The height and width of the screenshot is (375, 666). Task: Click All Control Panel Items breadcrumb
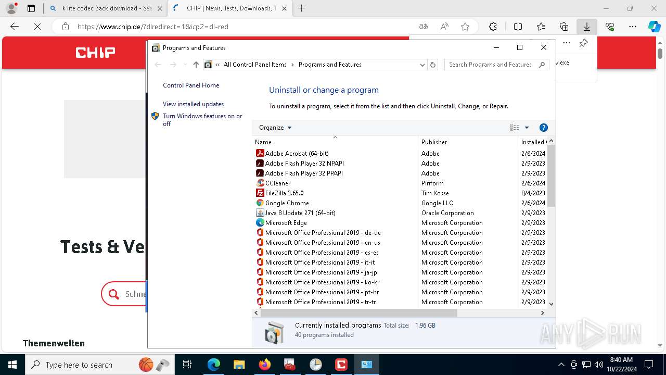255,65
